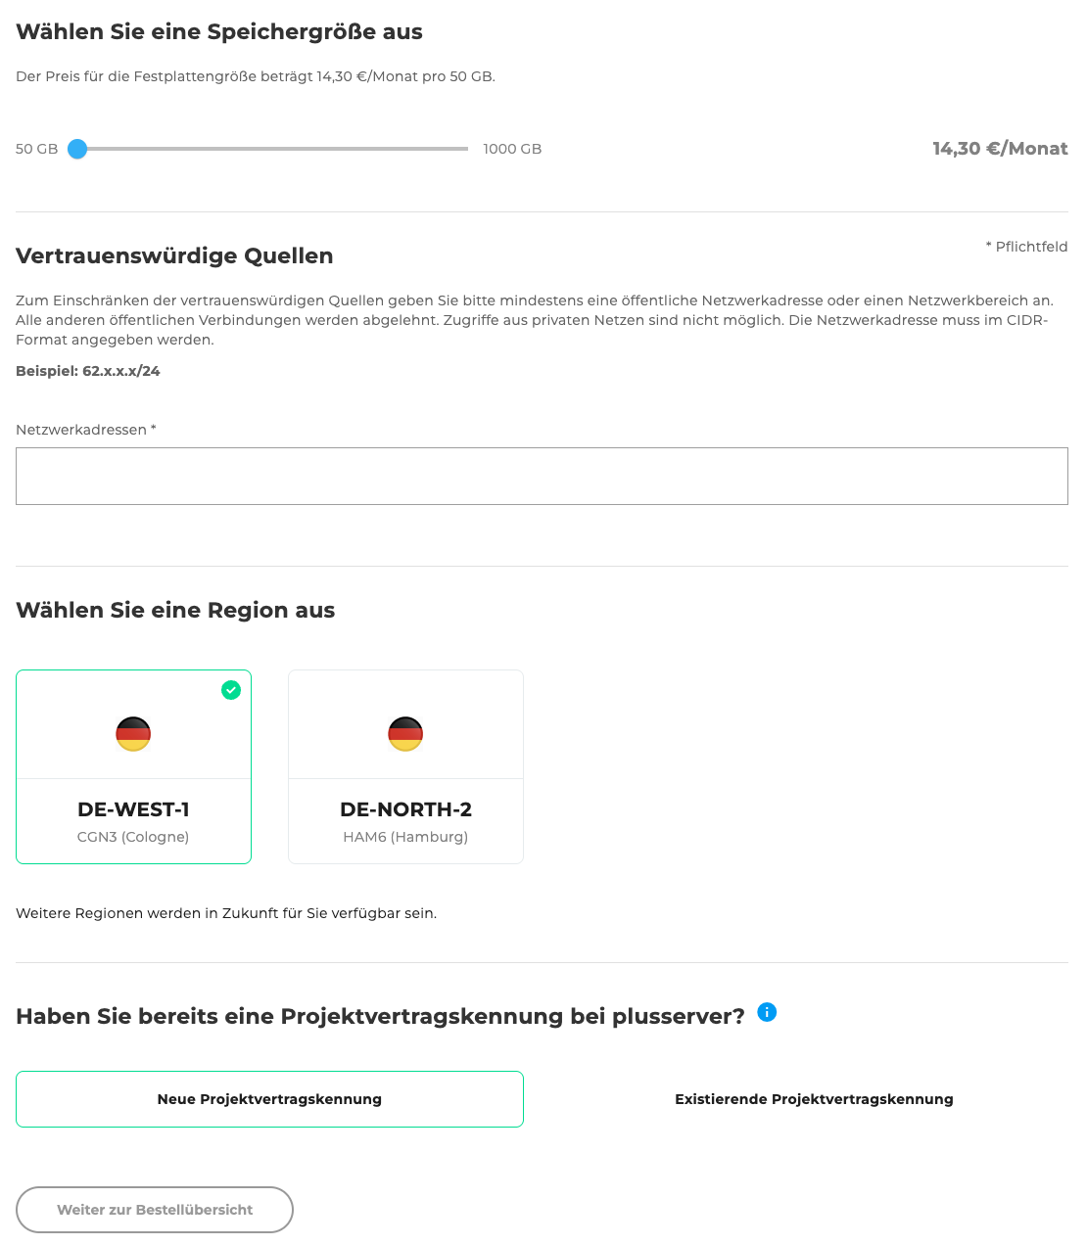This screenshot has width=1087, height=1245.
Task: Click the "CGN3 (Cologne)" region label
Action: tap(133, 837)
